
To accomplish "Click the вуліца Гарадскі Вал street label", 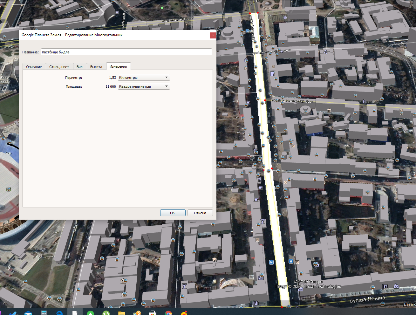I will (293, 101).
